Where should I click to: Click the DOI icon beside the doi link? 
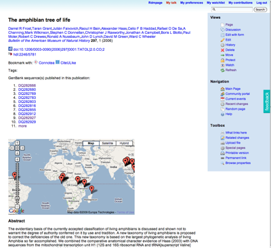pyautogui.click(x=10, y=49)
